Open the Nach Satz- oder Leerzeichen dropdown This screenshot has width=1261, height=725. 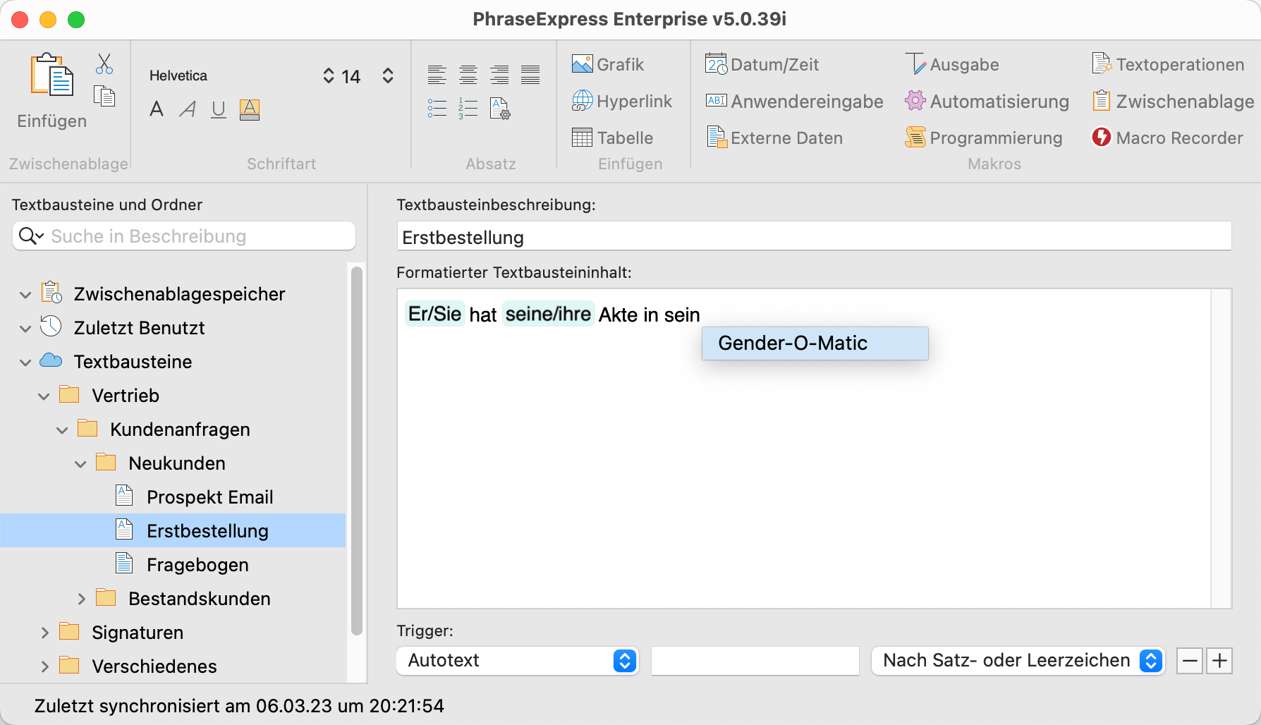point(1018,661)
